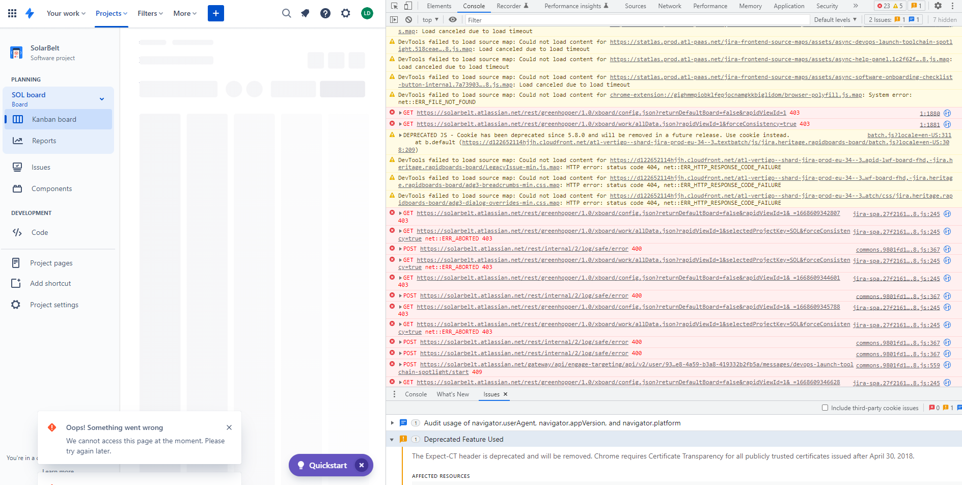Open Jira settings gear icon
This screenshot has width=962, height=485.
(x=346, y=13)
